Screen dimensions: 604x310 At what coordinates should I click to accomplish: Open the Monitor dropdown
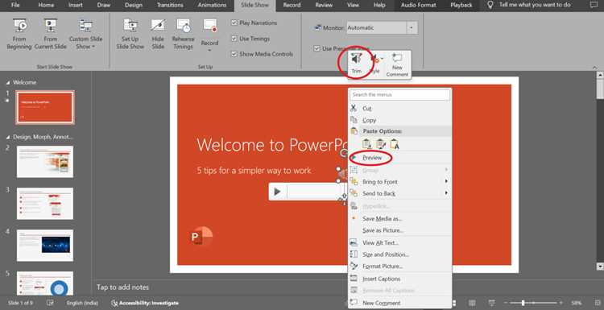[412, 27]
